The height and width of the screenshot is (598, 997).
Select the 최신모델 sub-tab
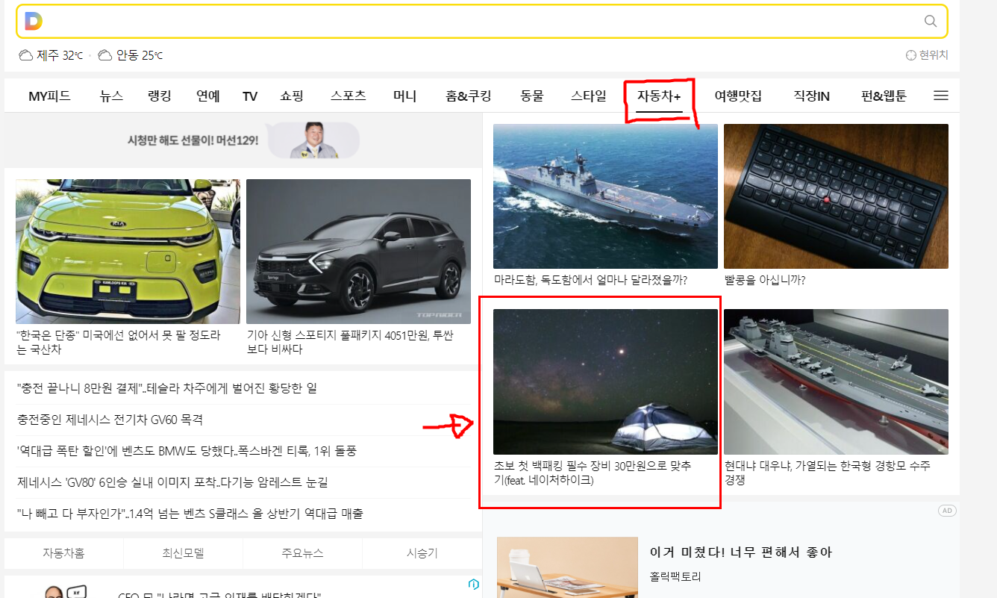click(x=184, y=553)
